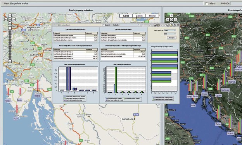Click the Karlovac label on the right map
Image resolution: width=242 pixels, height=145 pixels.
pos(225,90)
